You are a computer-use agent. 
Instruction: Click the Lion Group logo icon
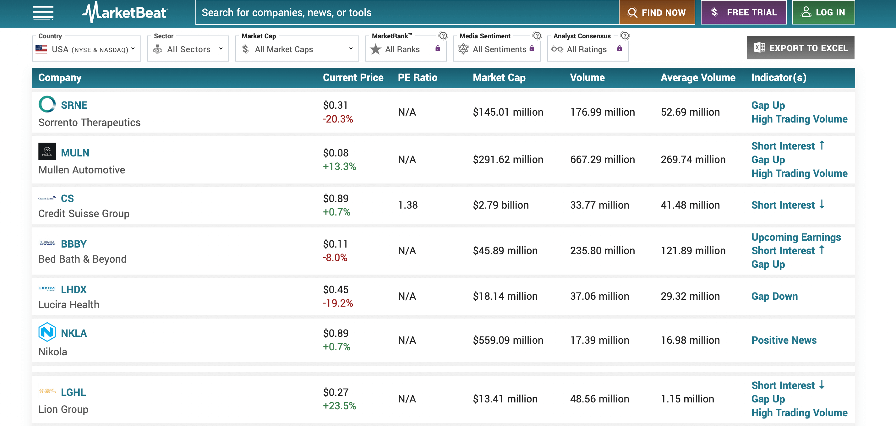point(47,391)
